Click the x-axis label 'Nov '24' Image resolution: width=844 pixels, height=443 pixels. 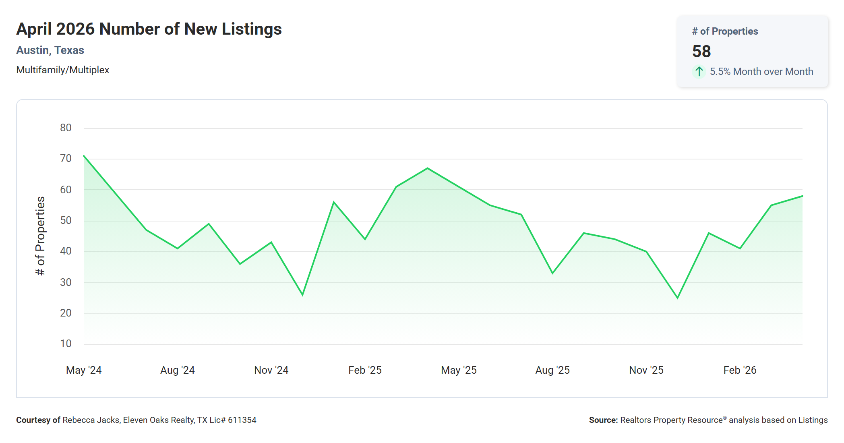tap(271, 370)
